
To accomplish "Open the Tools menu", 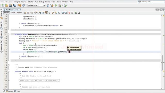I will coord(59,2).
